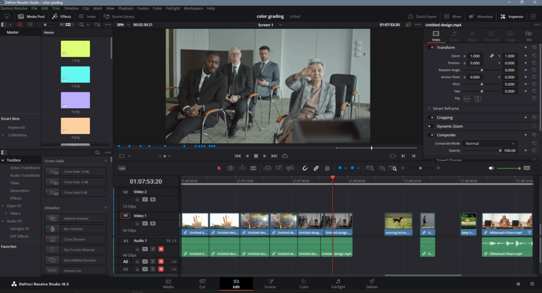The height and width of the screenshot is (293, 542).
Task: Click the blue Flag clip icon
Action: point(340,168)
